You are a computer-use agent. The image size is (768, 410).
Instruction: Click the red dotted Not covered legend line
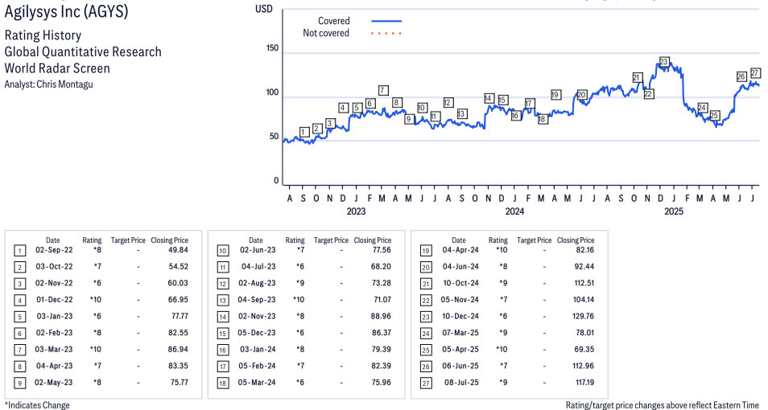tap(386, 33)
